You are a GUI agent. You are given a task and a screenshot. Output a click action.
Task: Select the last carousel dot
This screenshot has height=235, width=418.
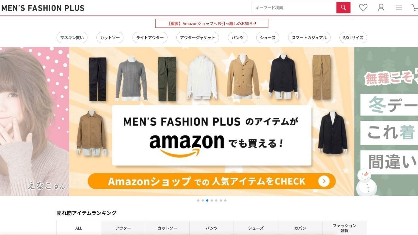[225, 200]
